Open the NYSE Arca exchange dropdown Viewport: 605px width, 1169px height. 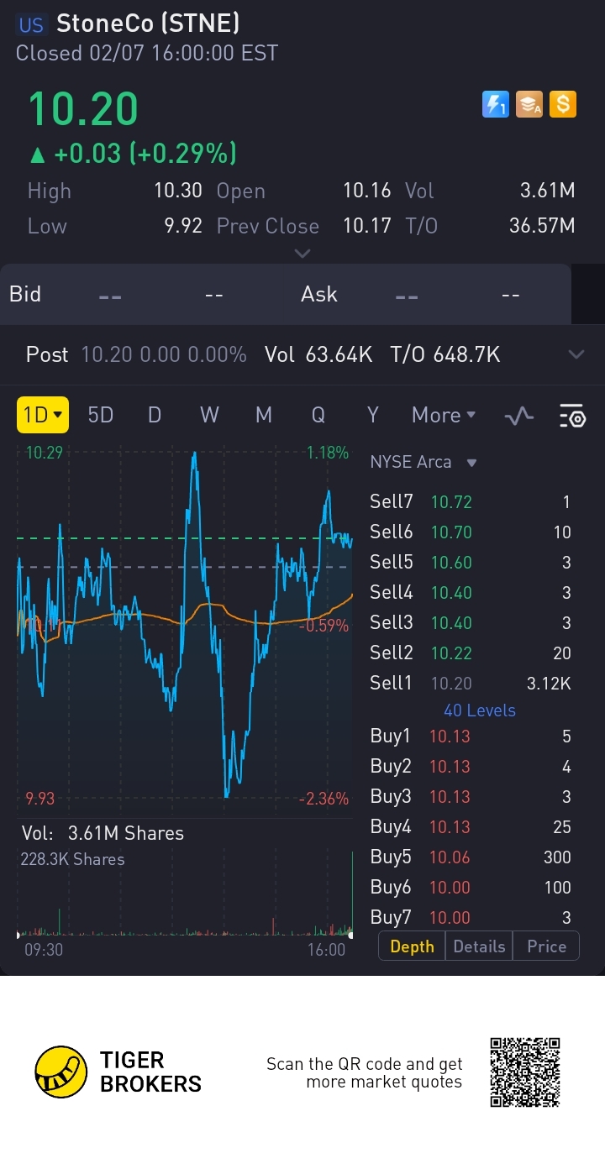(423, 462)
